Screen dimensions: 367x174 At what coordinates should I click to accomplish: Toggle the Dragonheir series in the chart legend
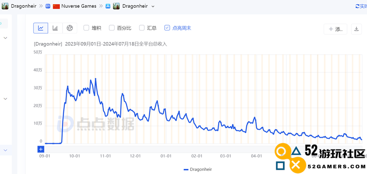(198, 169)
